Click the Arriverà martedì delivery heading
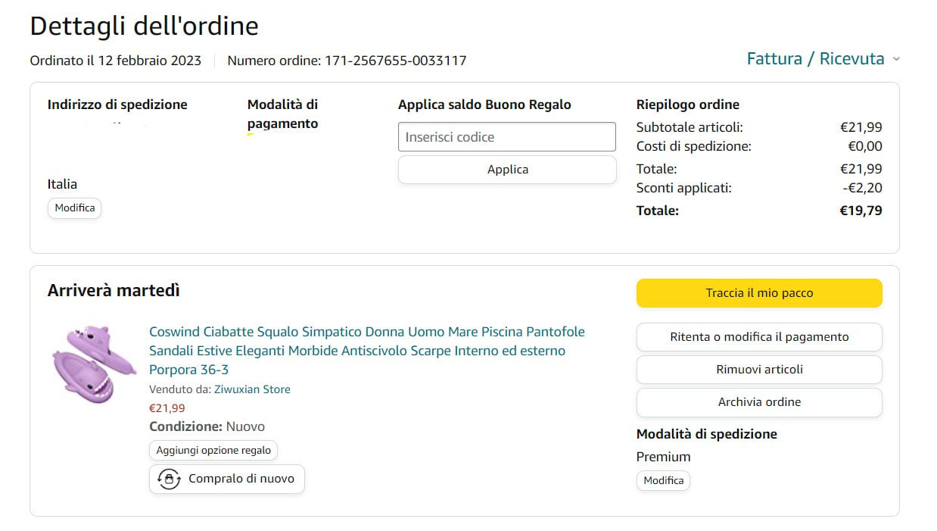 pyautogui.click(x=114, y=291)
